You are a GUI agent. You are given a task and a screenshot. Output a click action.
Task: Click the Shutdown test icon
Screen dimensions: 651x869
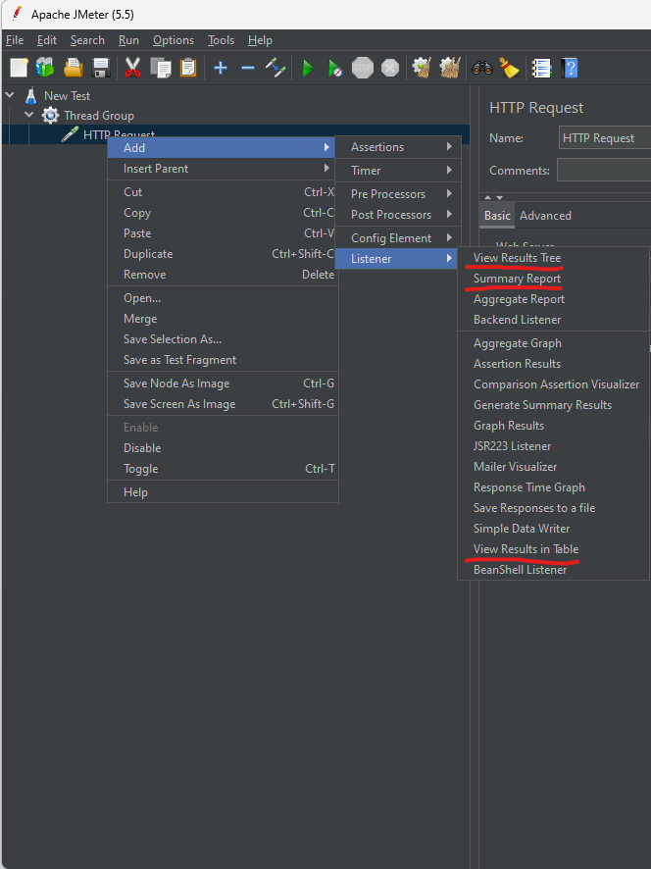coord(390,69)
